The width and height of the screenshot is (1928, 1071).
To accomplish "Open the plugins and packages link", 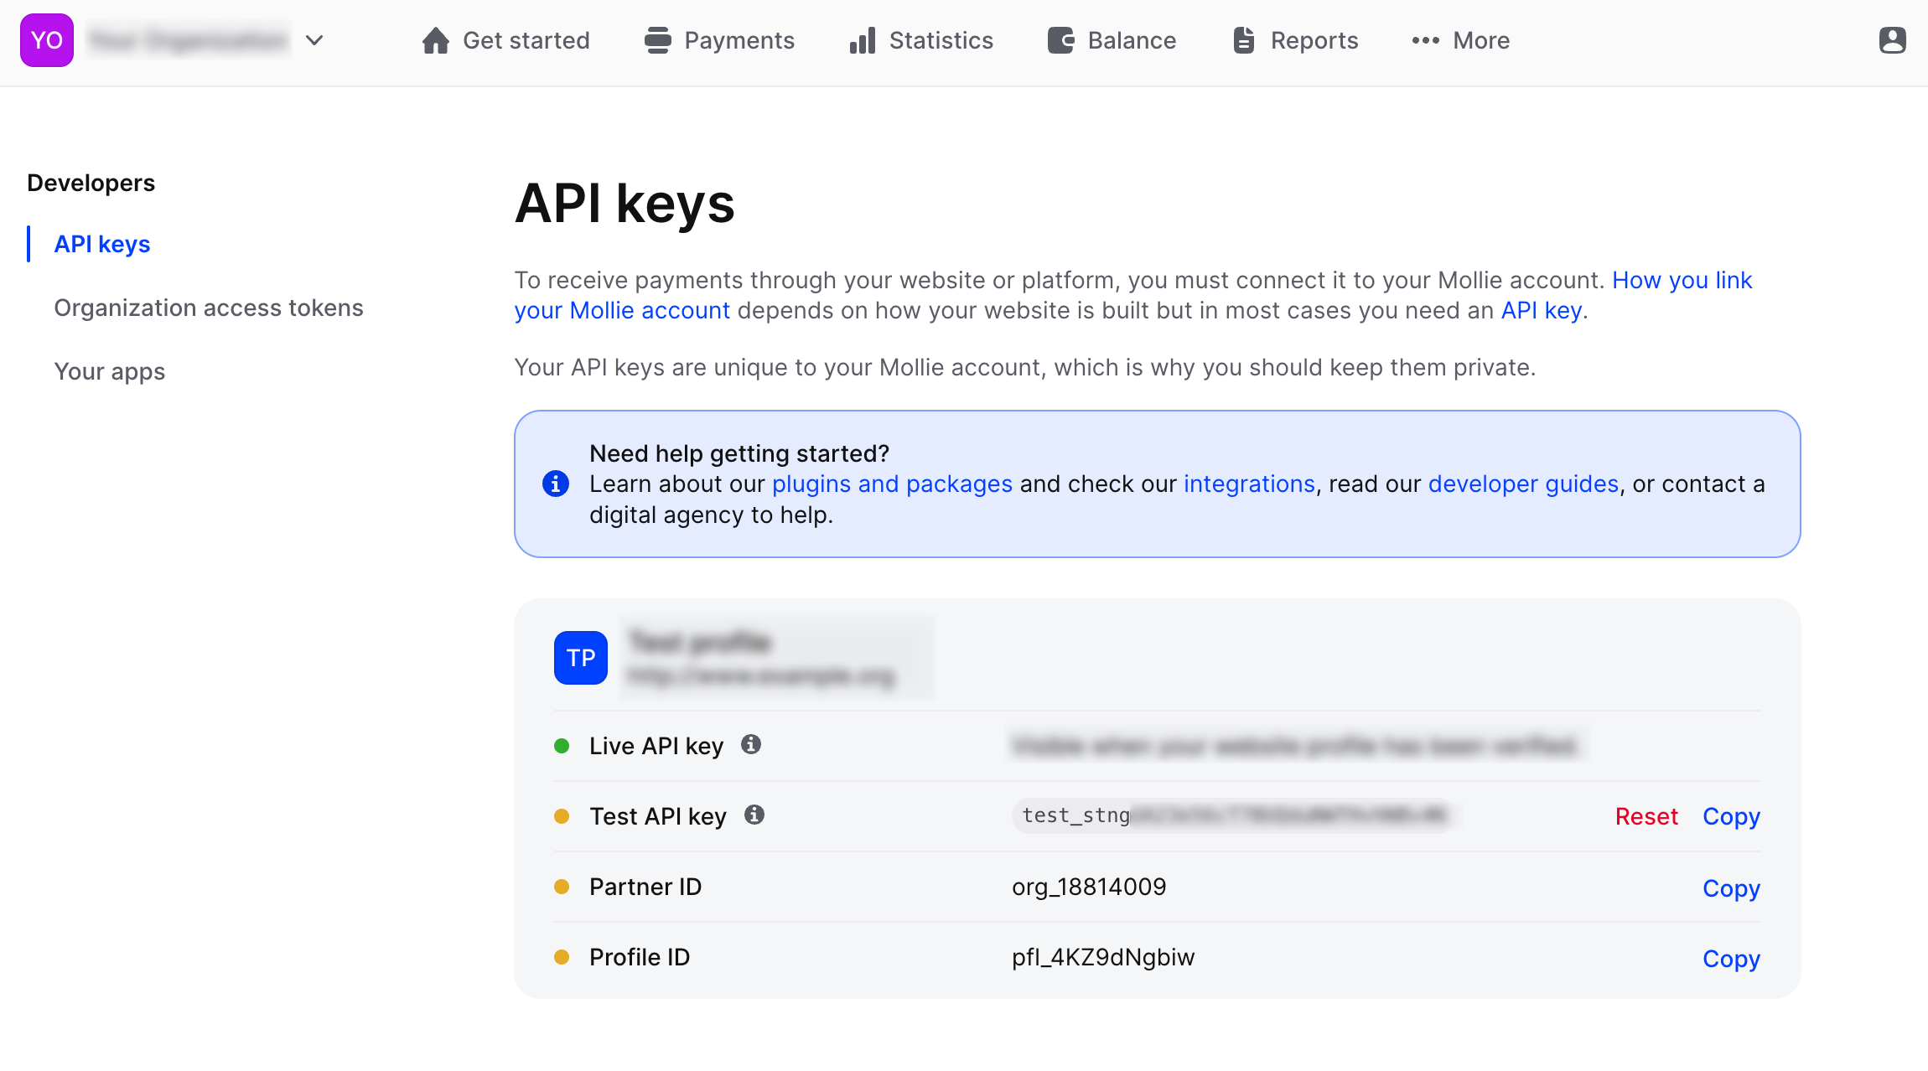I will (x=892, y=484).
